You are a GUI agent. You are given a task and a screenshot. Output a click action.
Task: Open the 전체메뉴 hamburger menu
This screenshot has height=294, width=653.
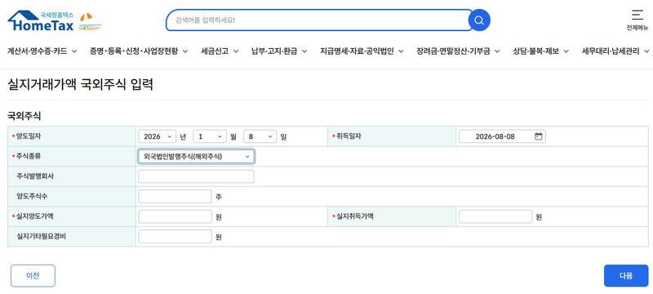coord(637,20)
